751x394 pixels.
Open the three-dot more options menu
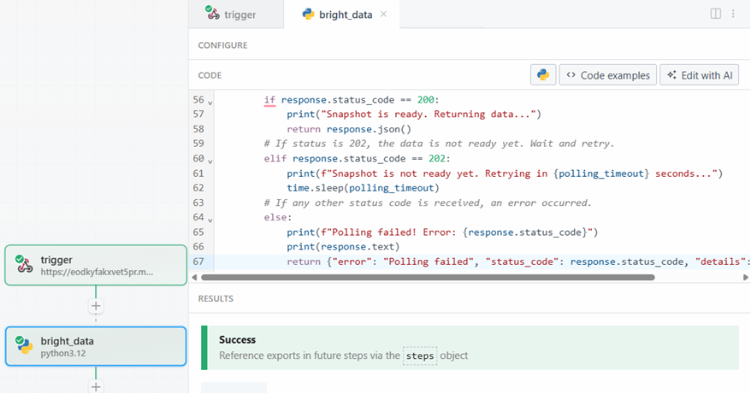tap(733, 14)
